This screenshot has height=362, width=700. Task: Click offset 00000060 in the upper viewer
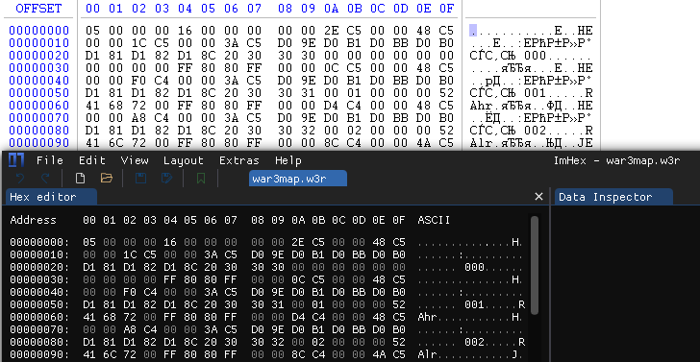(39, 106)
